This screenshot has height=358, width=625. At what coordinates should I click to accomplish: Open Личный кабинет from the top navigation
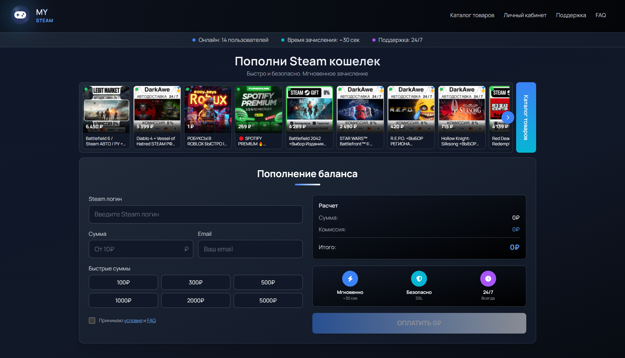(525, 15)
